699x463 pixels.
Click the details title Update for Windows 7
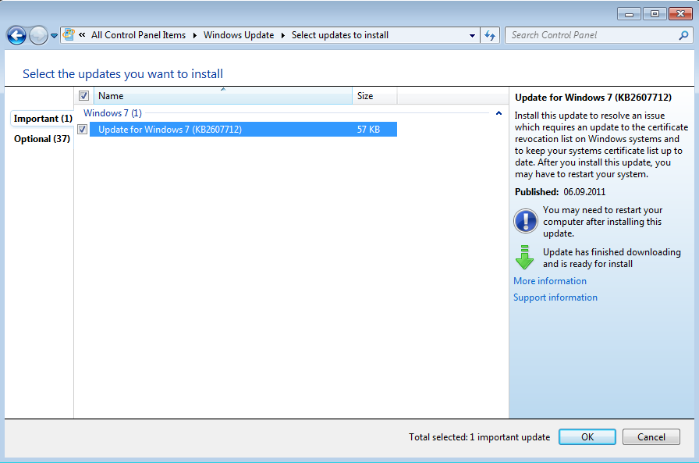593,98
